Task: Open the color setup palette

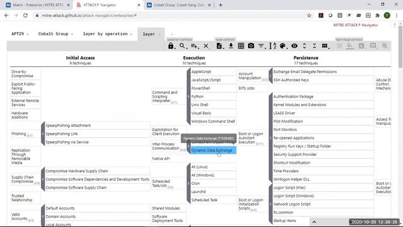Action: [x=283, y=46]
